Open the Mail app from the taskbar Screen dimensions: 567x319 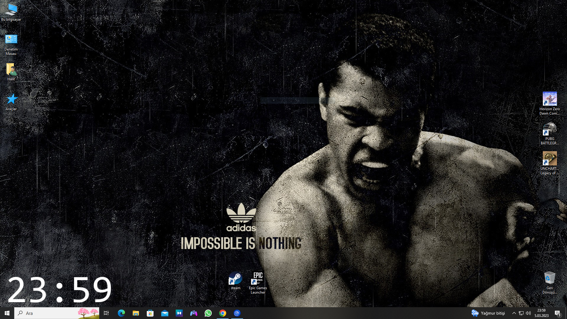[x=164, y=313]
